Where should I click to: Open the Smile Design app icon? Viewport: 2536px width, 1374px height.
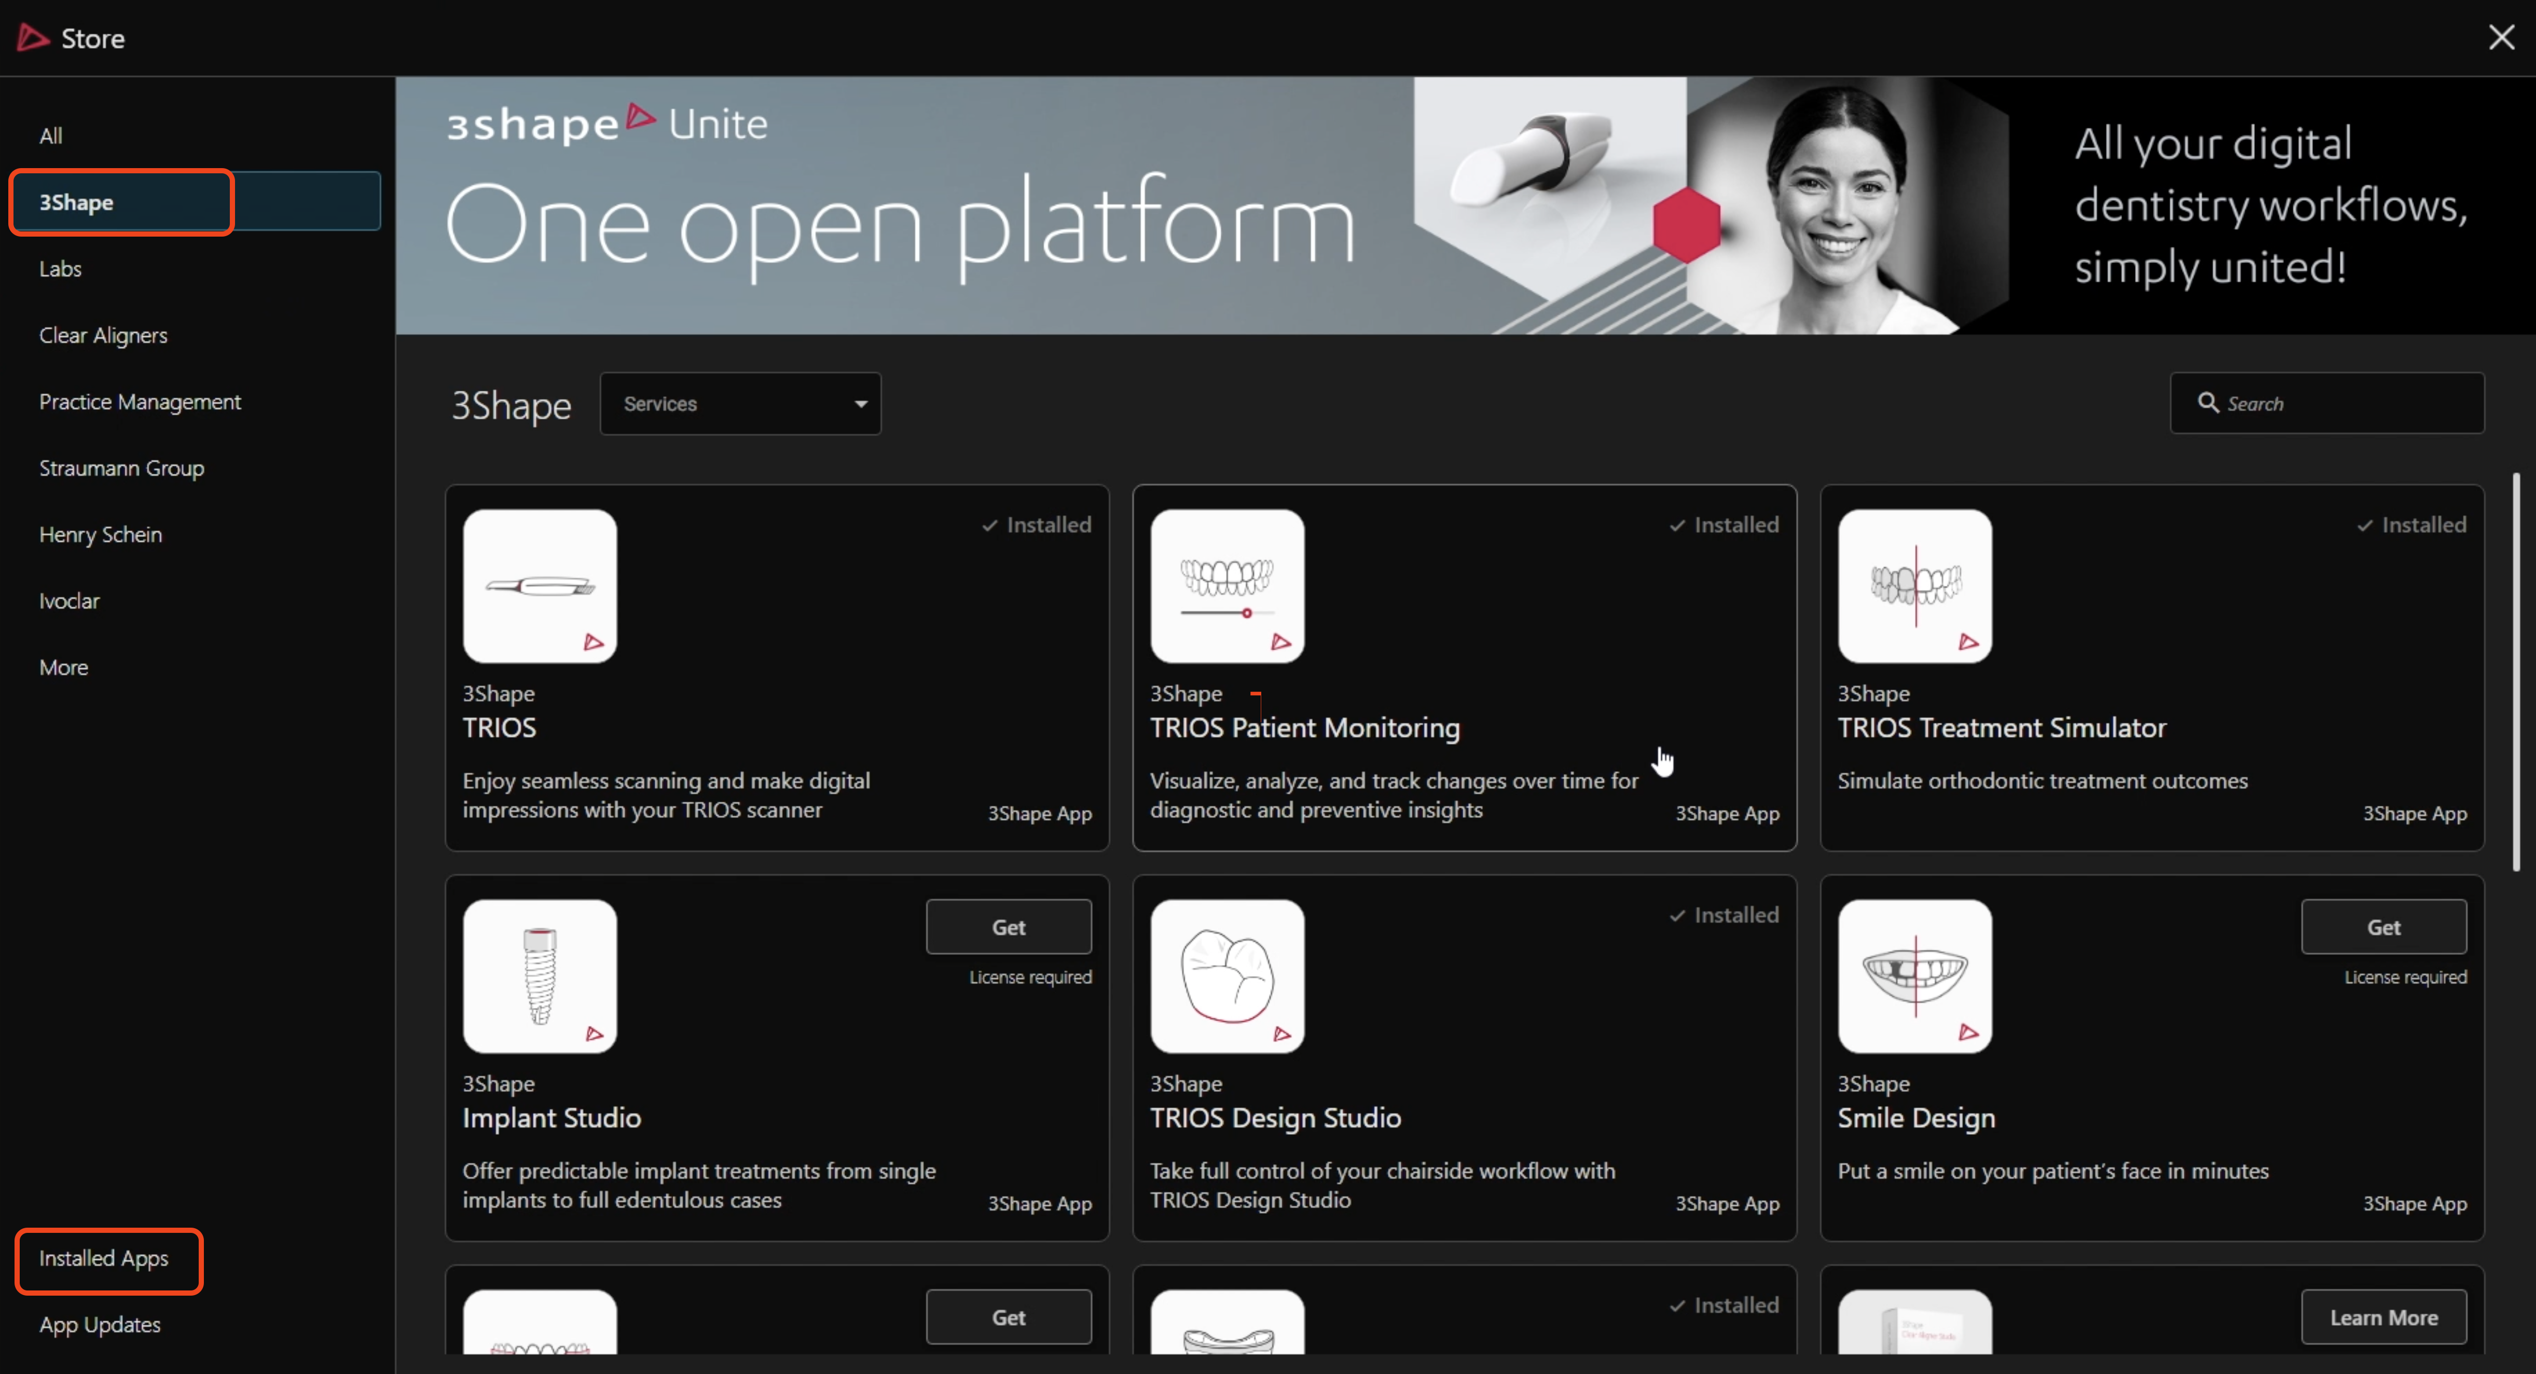tap(1914, 975)
